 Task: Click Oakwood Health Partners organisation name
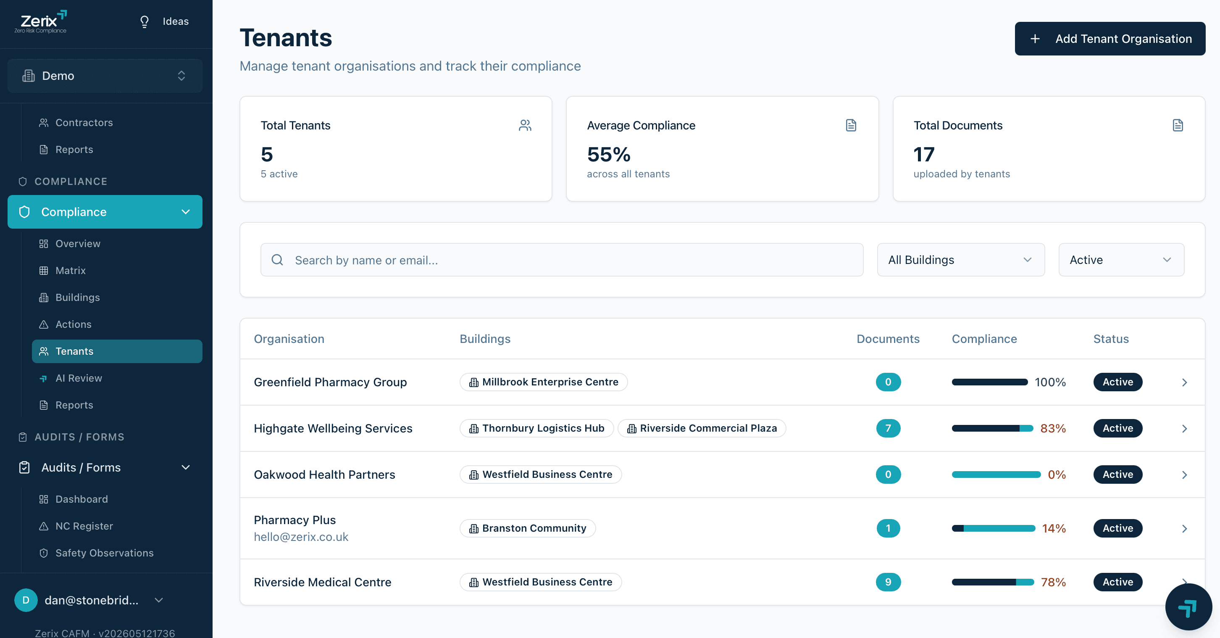click(x=324, y=475)
